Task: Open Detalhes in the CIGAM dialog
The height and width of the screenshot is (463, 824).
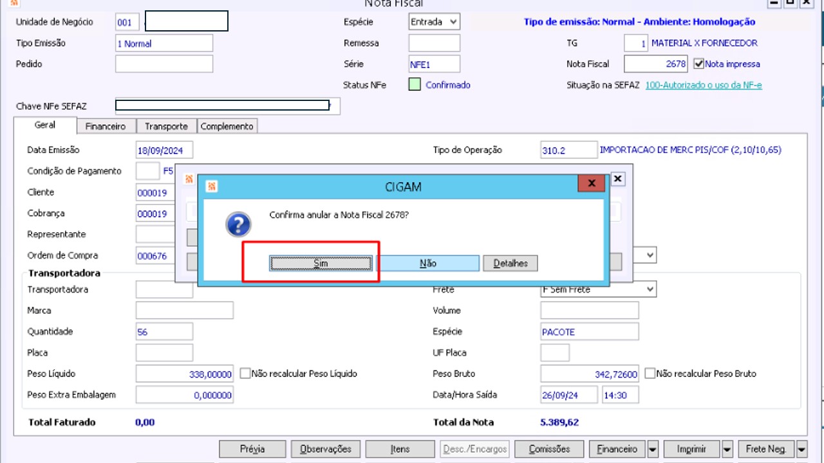Action: click(510, 264)
